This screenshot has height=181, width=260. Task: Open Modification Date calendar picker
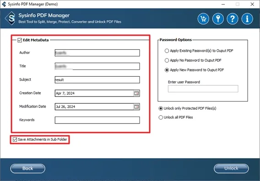[x=136, y=106]
